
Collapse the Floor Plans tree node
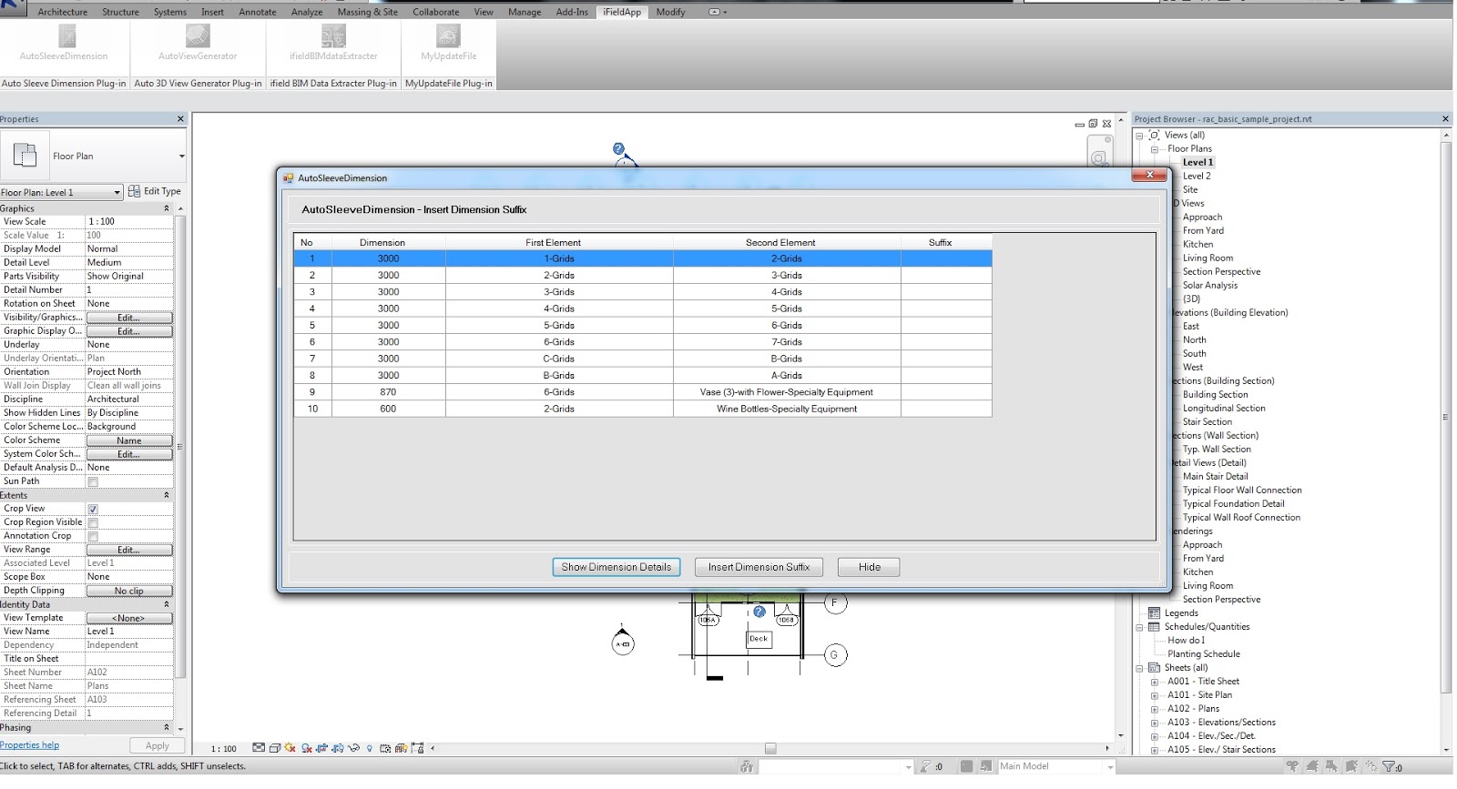pos(1154,148)
